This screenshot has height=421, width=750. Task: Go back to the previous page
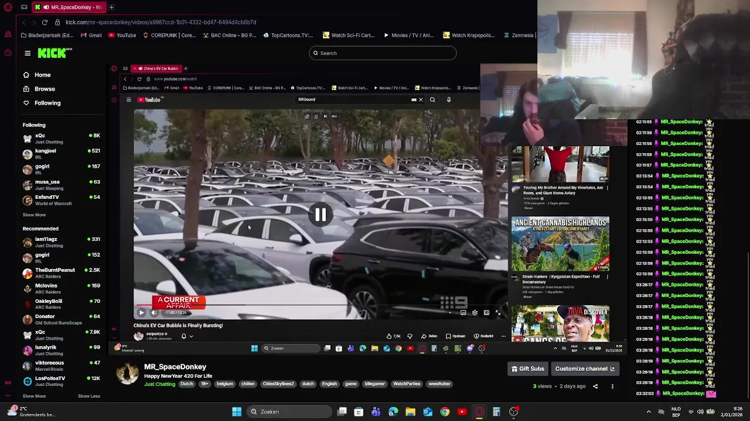[x=23, y=22]
